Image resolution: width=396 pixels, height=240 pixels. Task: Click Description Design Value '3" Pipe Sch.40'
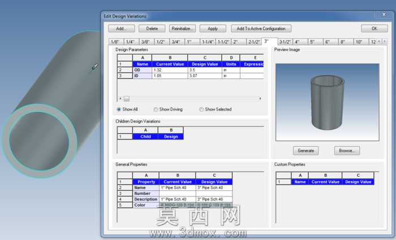(x=214, y=199)
